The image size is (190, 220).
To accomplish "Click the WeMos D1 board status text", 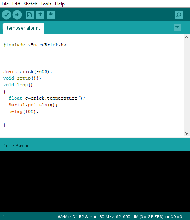I will click(120, 216).
